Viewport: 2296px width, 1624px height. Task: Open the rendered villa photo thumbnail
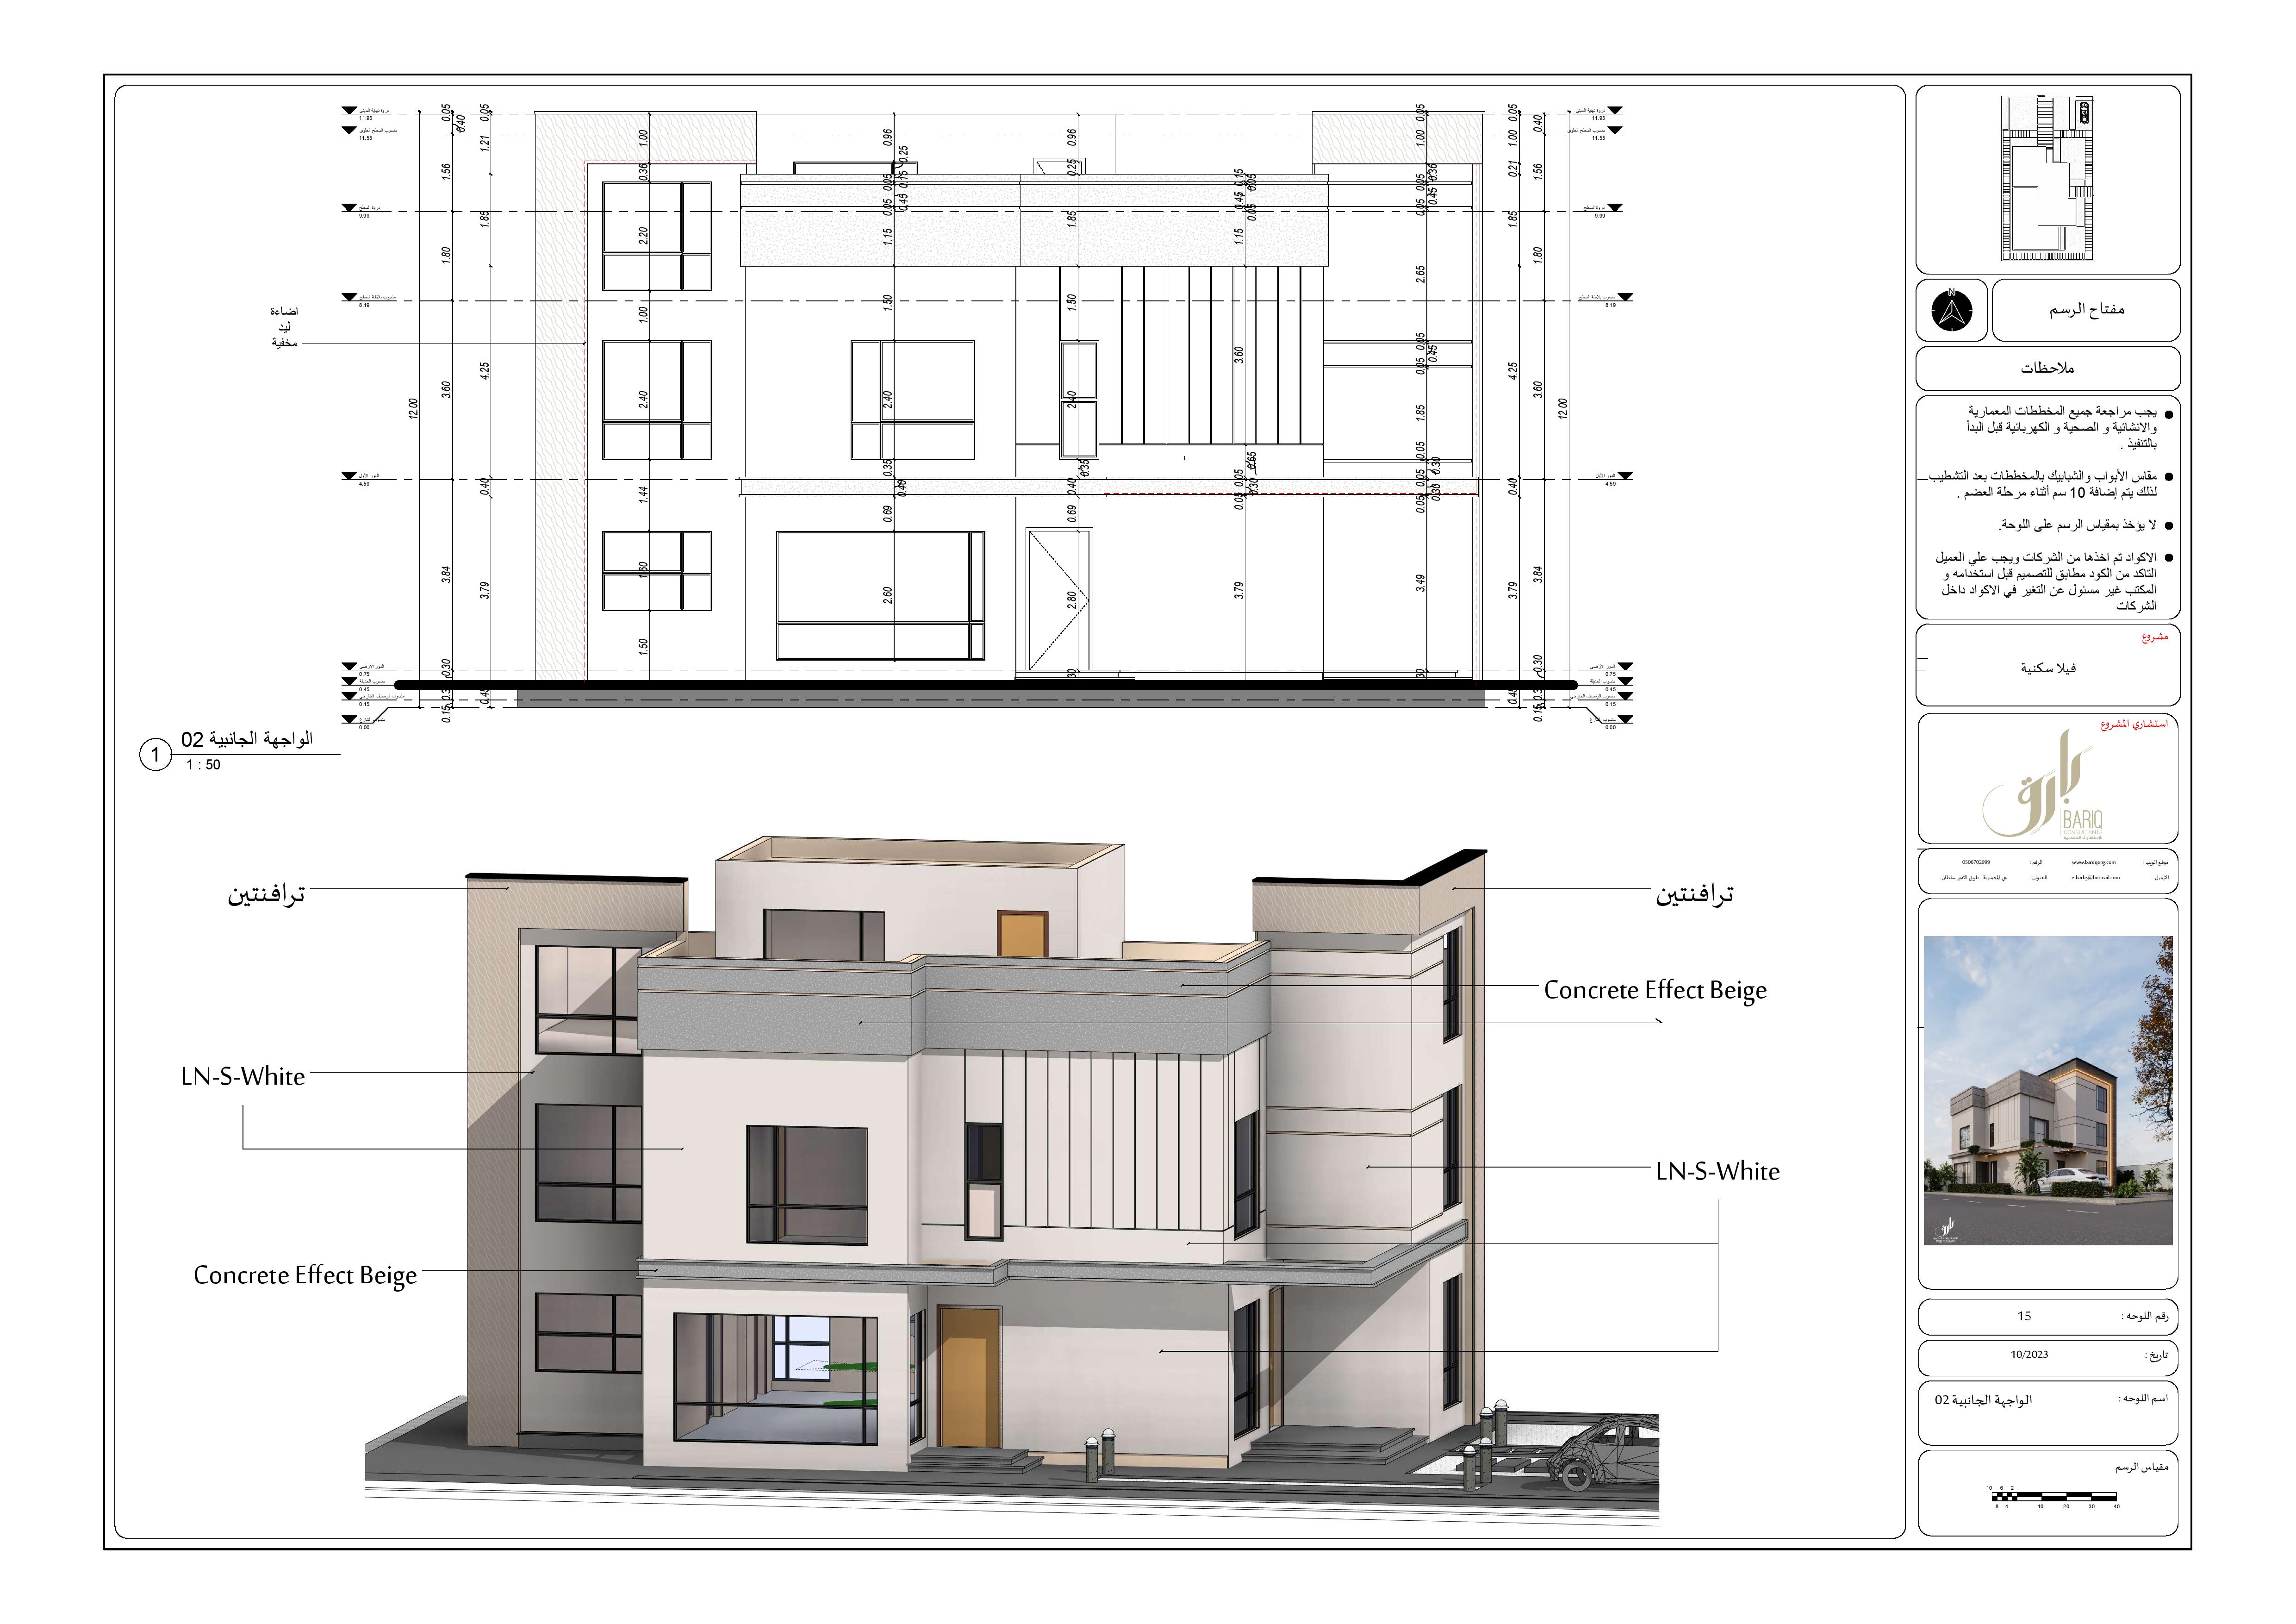point(2048,1090)
